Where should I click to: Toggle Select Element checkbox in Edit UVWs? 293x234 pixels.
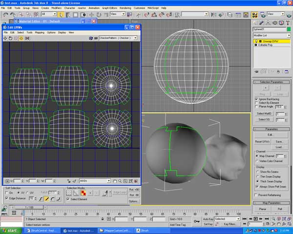[x=68, y=199]
